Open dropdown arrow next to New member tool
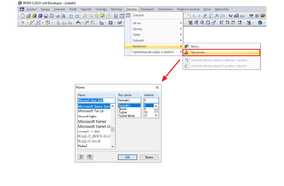The image size is (284, 186). click(43, 23)
